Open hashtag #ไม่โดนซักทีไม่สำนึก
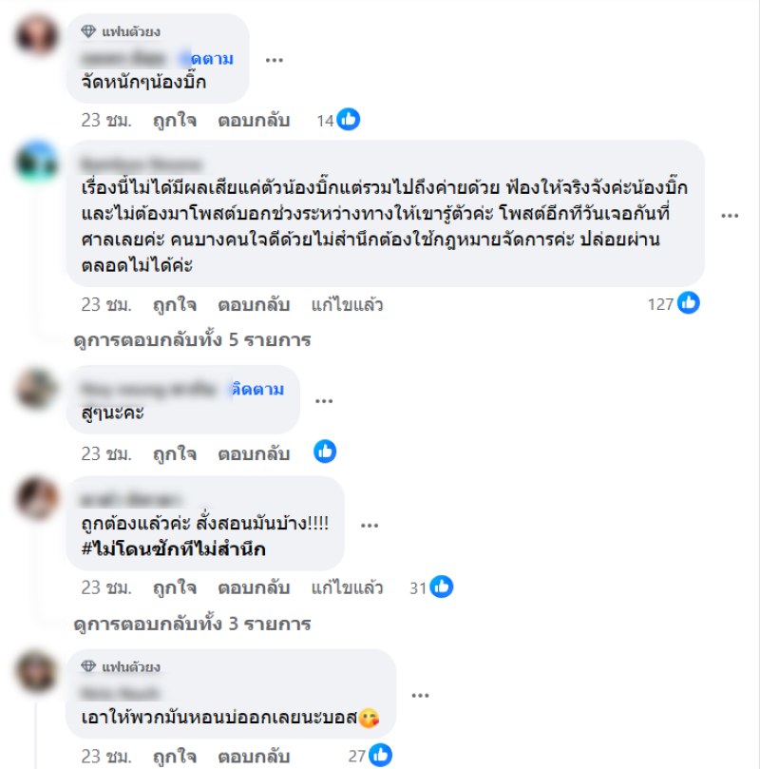The height and width of the screenshot is (769, 760). (174, 548)
